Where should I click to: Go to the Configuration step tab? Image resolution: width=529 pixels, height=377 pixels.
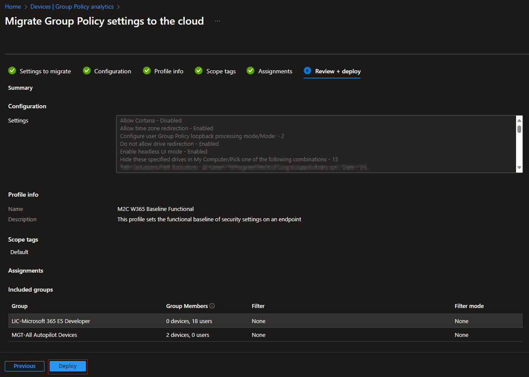[x=112, y=71]
